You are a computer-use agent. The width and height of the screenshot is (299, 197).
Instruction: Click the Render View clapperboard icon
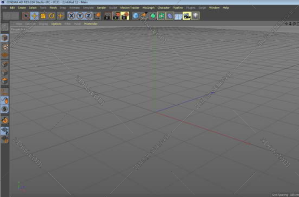pyautogui.click(x=107, y=16)
